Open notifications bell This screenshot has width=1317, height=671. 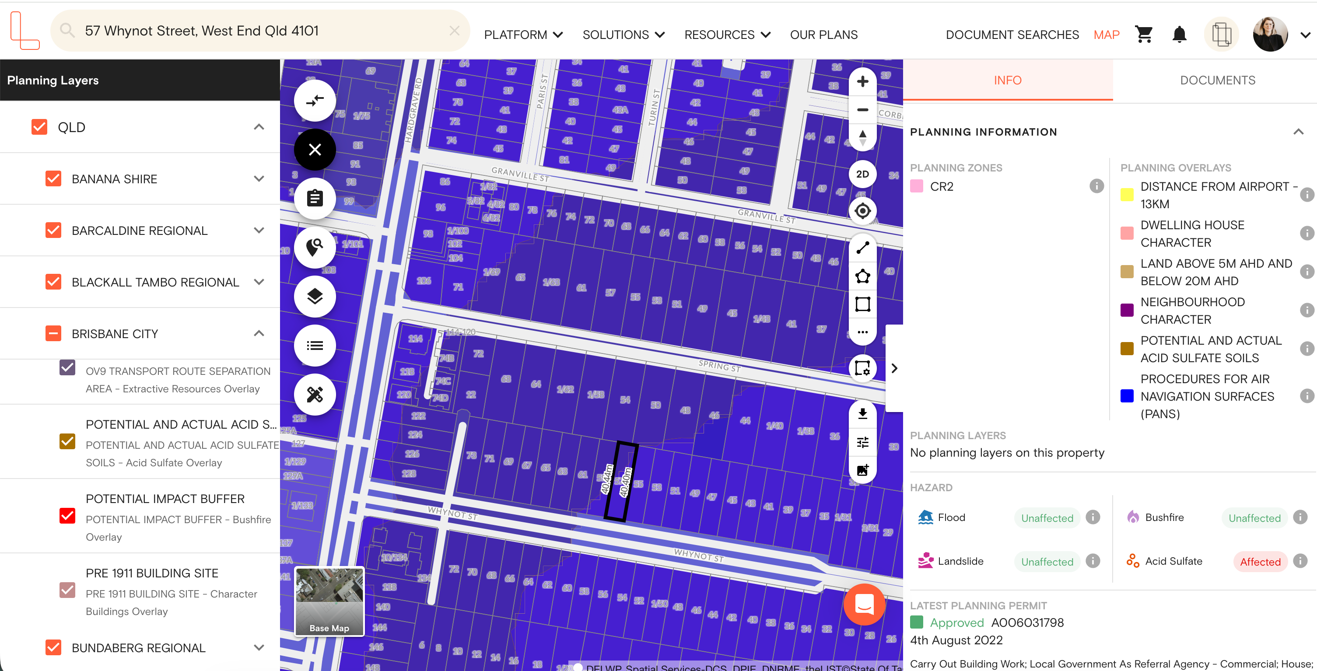click(x=1179, y=35)
